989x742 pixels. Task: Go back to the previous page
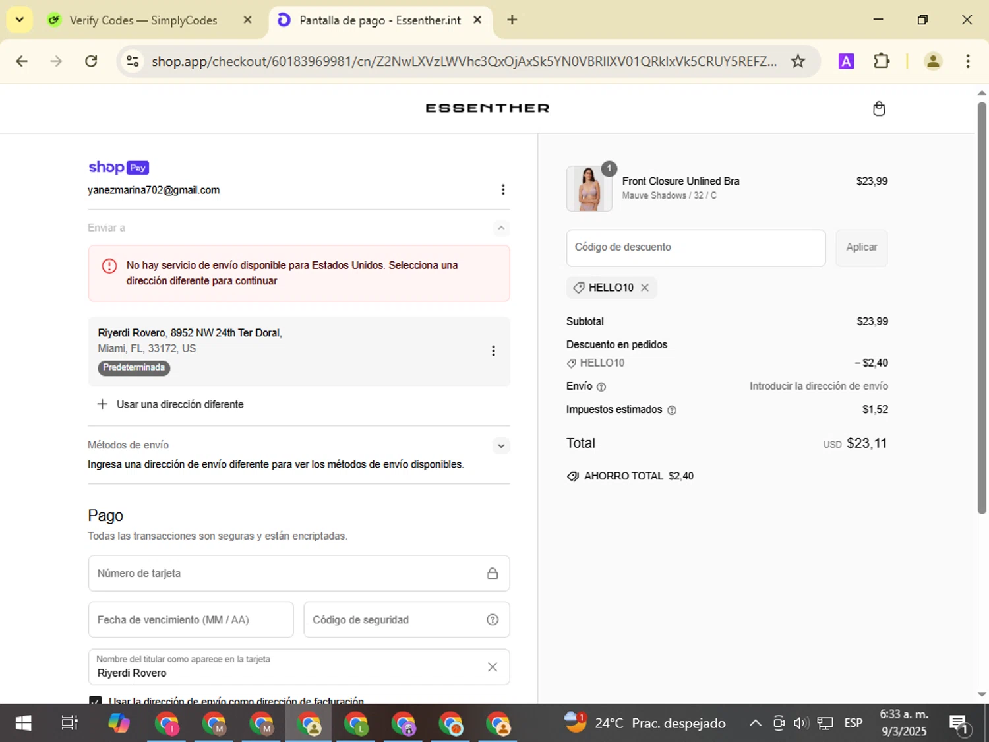pyautogui.click(x=22, y=61)
